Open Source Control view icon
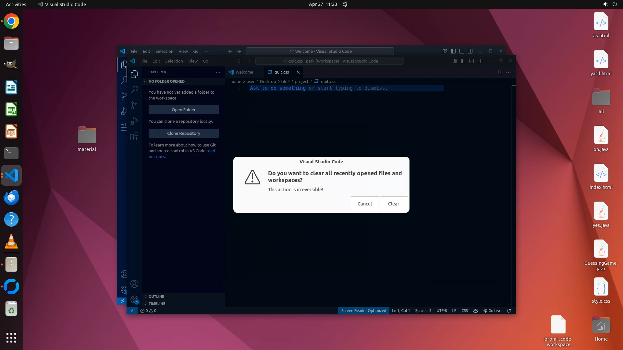623x350 pixels. coord(134,105)
